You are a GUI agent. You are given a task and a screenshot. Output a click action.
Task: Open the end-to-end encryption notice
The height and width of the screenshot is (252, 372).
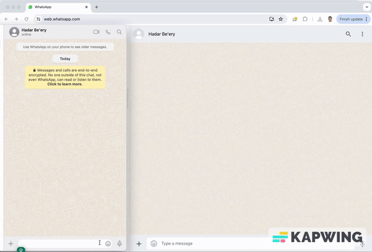[65, 77]
